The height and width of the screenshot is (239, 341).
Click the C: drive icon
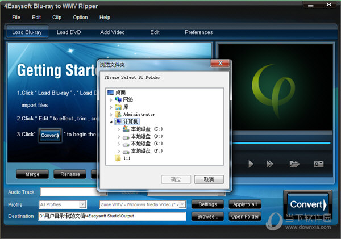click(126, 129)
